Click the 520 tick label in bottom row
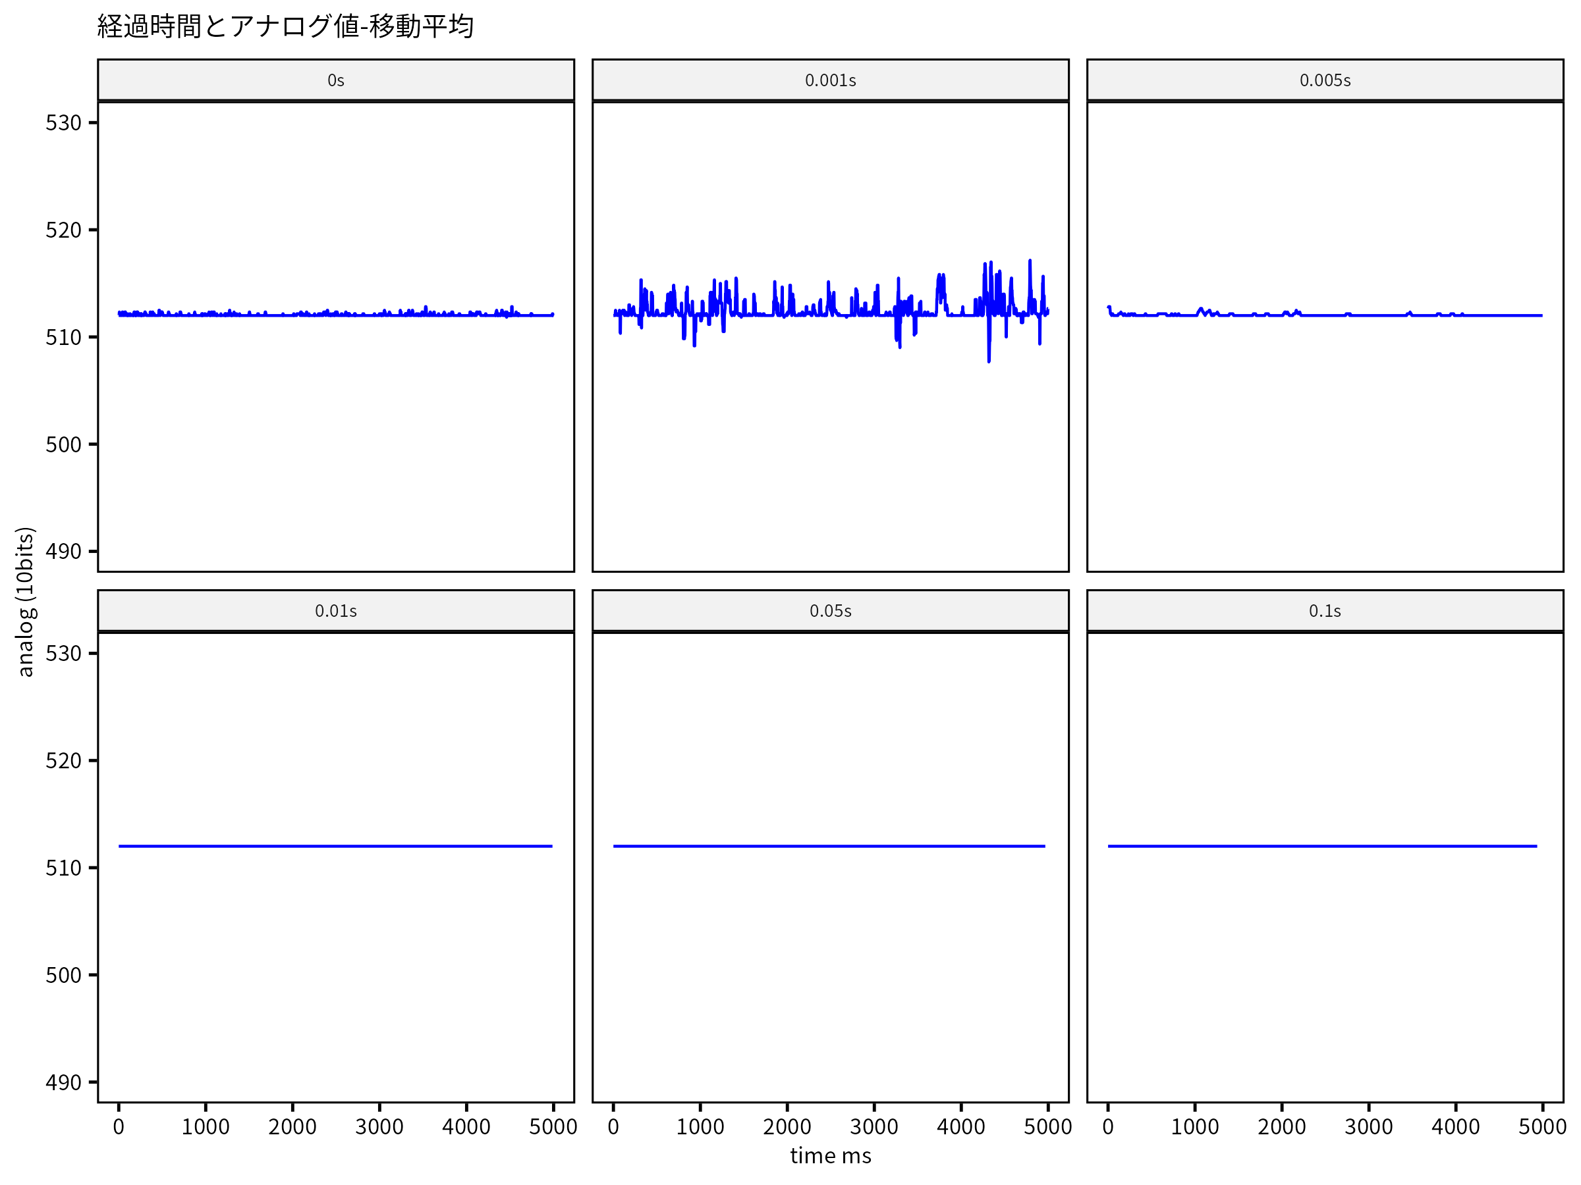This screenshot has height=1185, width=1581. coord(63,761)
